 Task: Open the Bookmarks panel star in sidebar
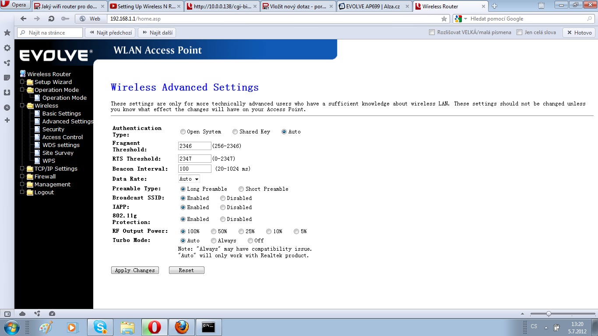pos(7,33)
